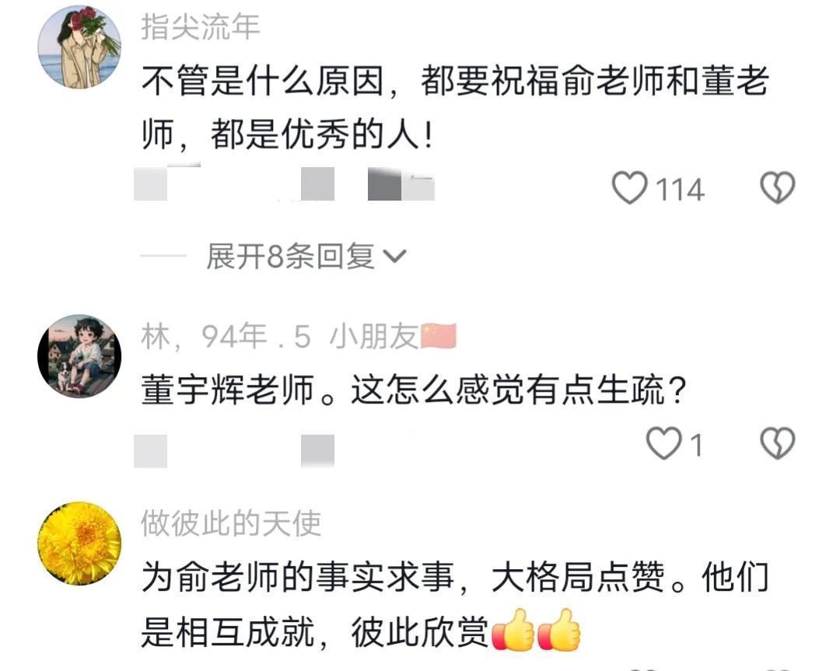This screenshot has width=840, height=671.
Task: Select the comment text 不管是什么原因
Action: click(263, 81)
